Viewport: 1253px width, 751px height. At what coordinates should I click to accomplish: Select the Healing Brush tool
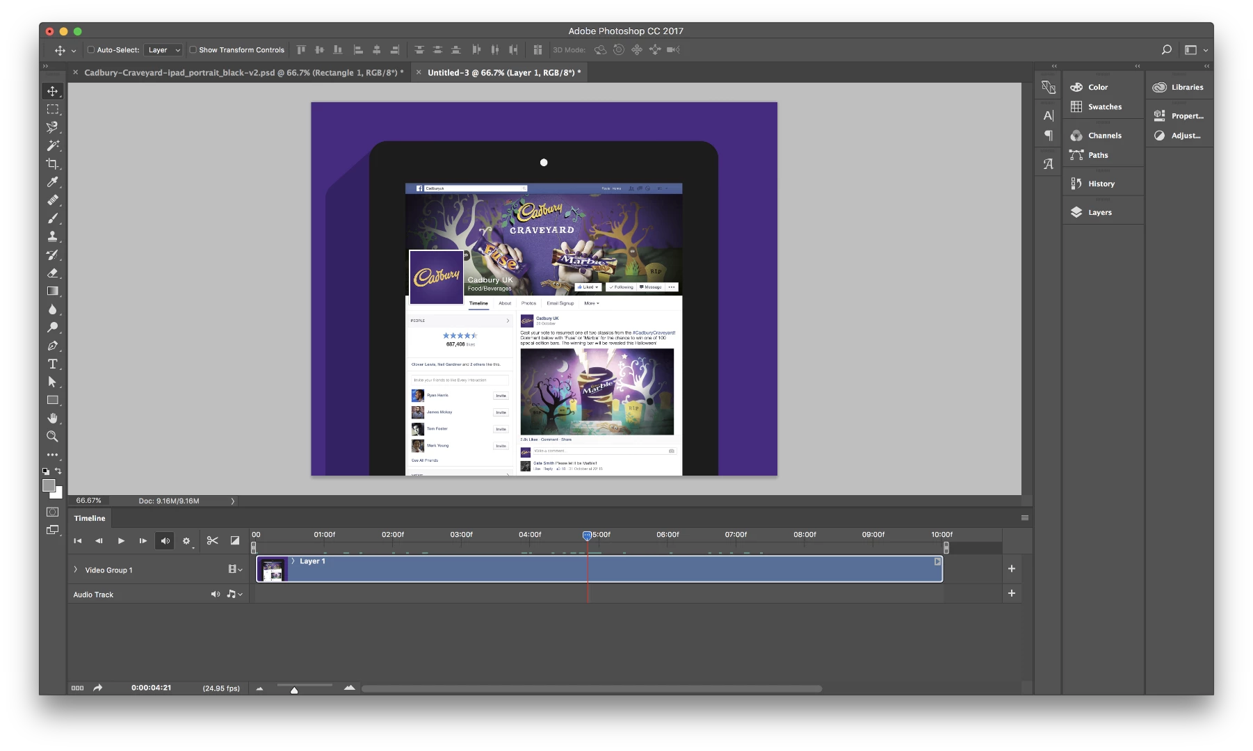52,200
